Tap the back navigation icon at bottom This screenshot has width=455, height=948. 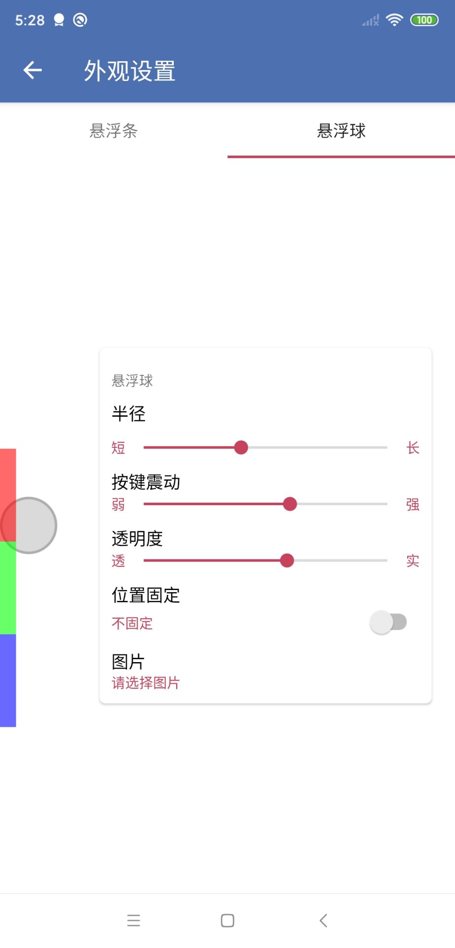[x=323, y=920]
